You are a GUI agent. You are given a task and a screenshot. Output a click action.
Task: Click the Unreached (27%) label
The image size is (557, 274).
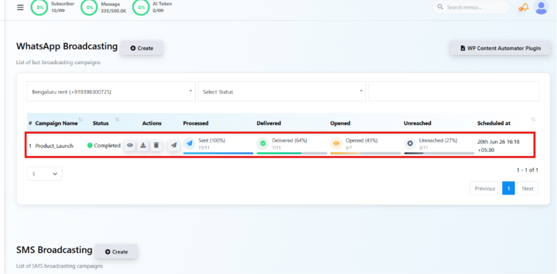pos(438,140)
